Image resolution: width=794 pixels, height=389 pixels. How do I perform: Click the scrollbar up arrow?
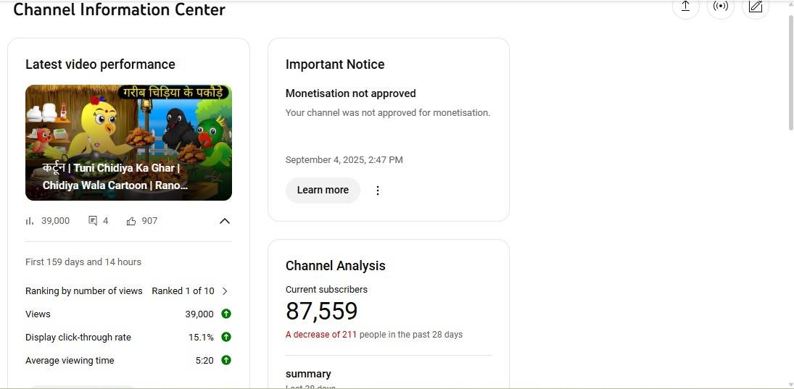[x=790, y=4]
